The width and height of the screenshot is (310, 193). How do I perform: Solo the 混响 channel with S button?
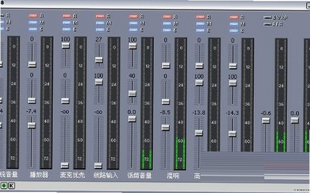click(167, 31)
